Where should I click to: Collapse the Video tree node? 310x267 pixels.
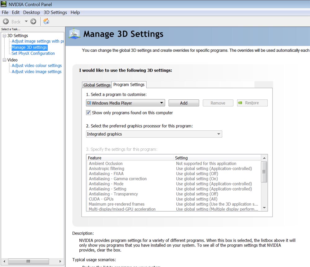pyautogui.click(x=4, y=60)
